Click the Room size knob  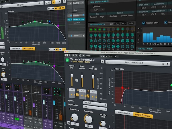pyautogui.click(x=89, y=119)
